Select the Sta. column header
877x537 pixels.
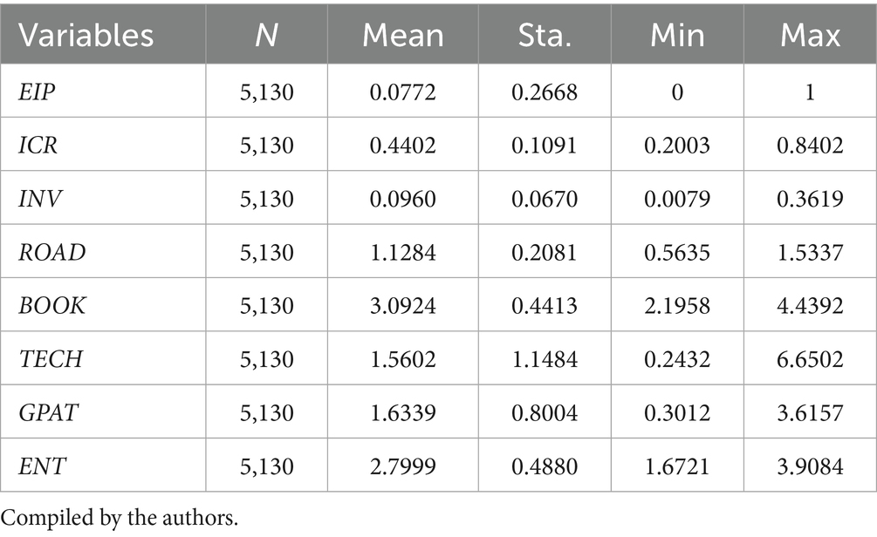pos(545,35)
